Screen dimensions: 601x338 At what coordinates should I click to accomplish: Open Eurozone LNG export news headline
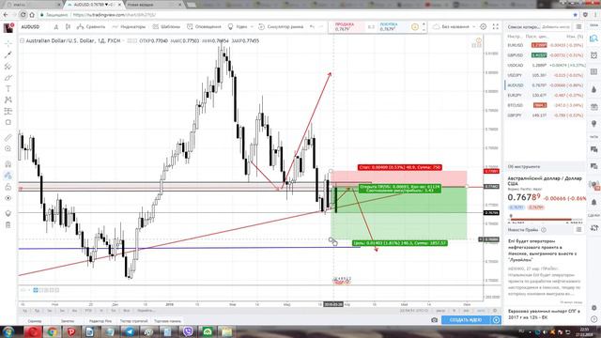pos(544,315)
